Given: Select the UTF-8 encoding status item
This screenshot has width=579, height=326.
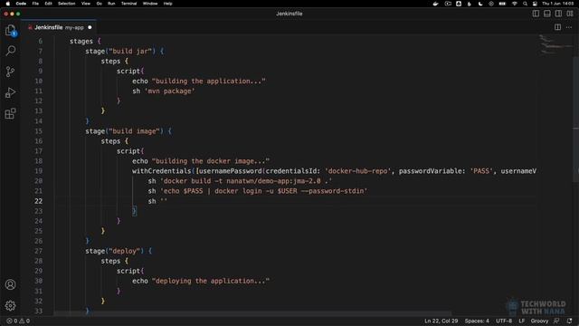Looking at the screenshot, I should coord(504,321).
